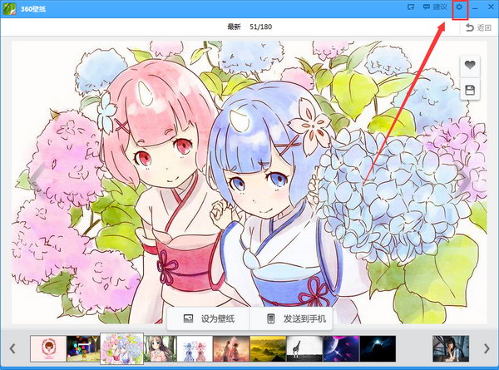Viewport: 499px width, 370px height.
Task: Save the wallpaper using the floppy-disk icon
Action: [x=470, y=91]
